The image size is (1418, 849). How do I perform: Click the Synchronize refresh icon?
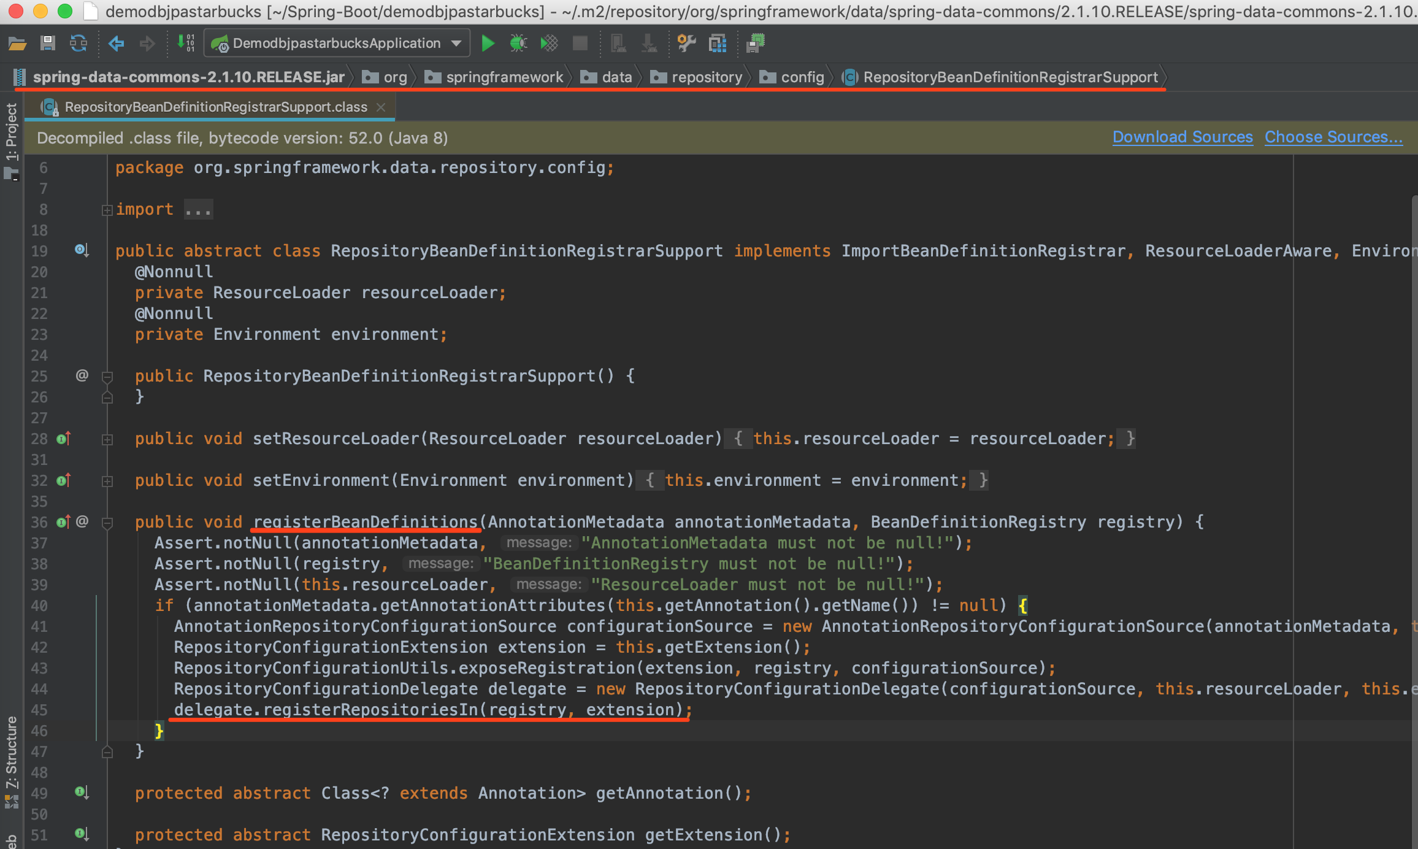pyautogui.click(x=79, y=43)
